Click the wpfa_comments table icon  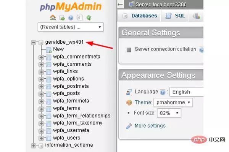coord(48,65)
